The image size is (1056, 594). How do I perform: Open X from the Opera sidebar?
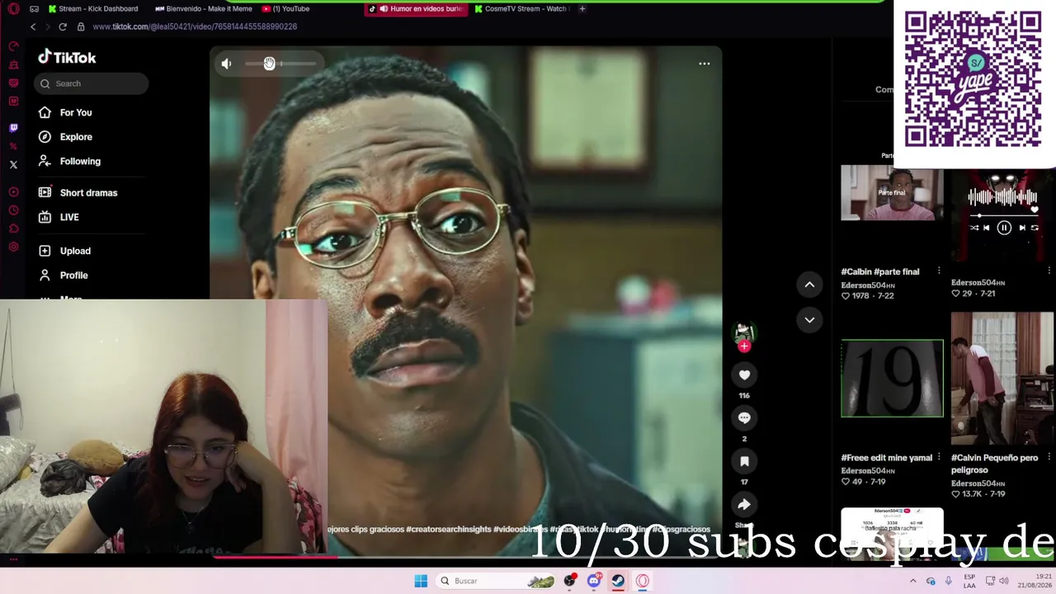pyautogui.click(x=13, y=165)
